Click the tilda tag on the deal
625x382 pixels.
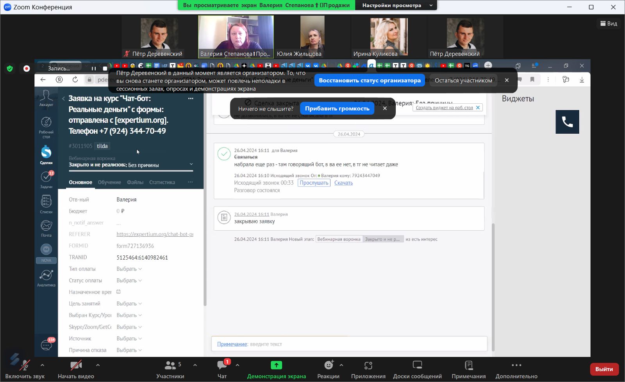pyautogui.click(x=102, y=146)
